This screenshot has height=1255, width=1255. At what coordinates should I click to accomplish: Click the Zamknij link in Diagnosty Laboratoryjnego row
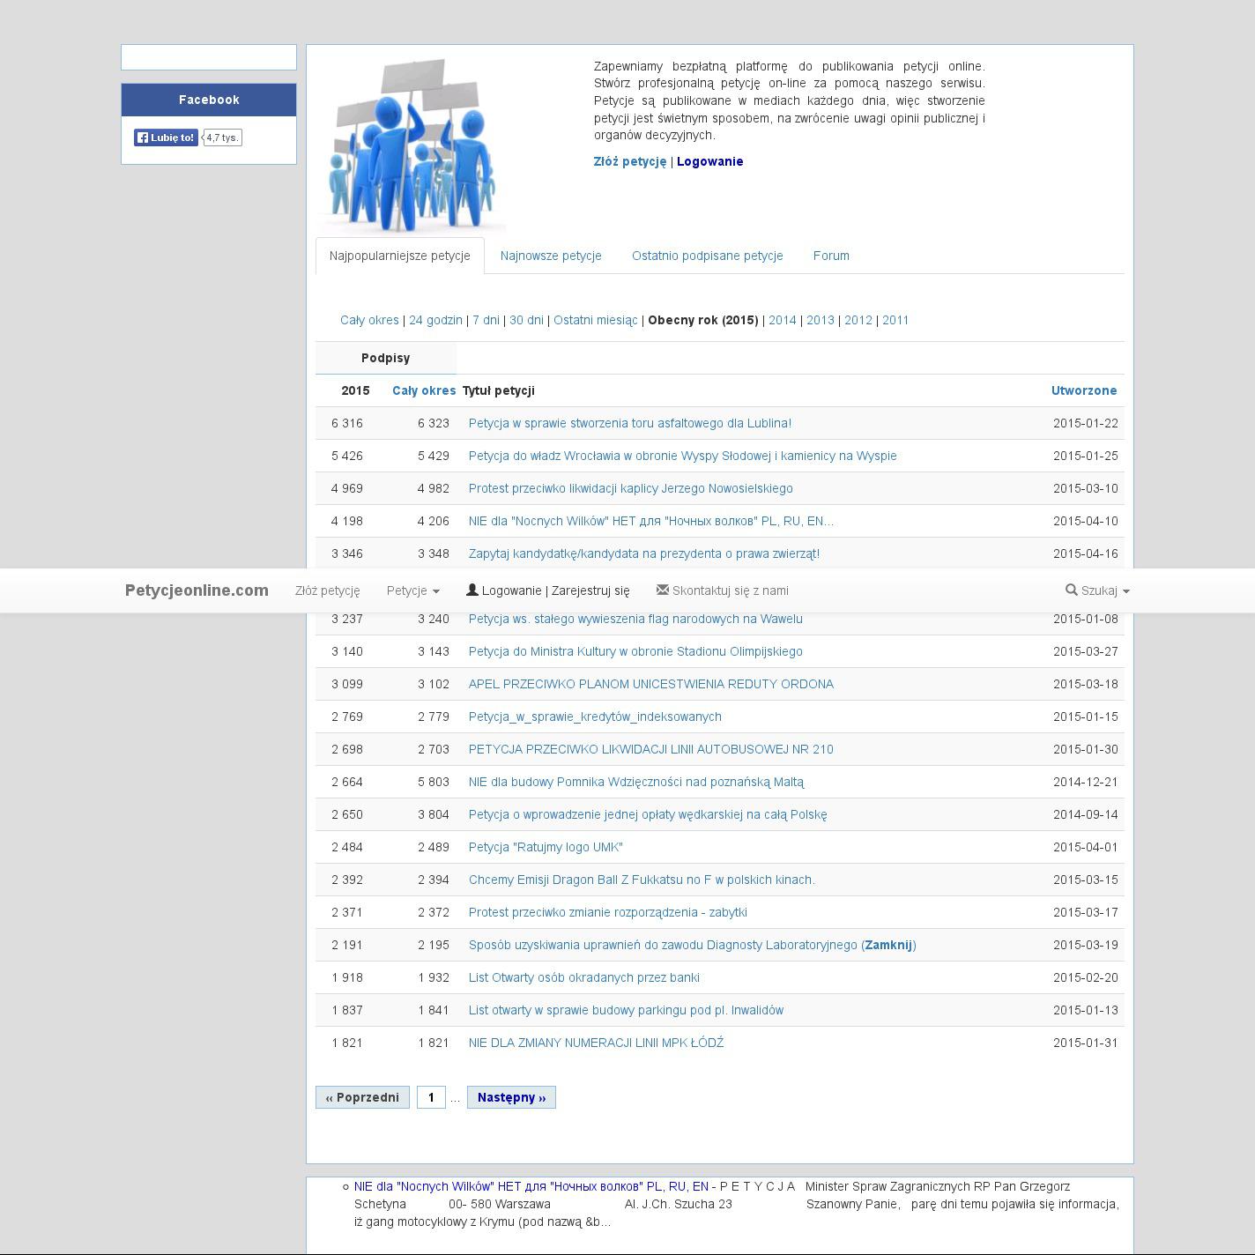click(888, 945)
